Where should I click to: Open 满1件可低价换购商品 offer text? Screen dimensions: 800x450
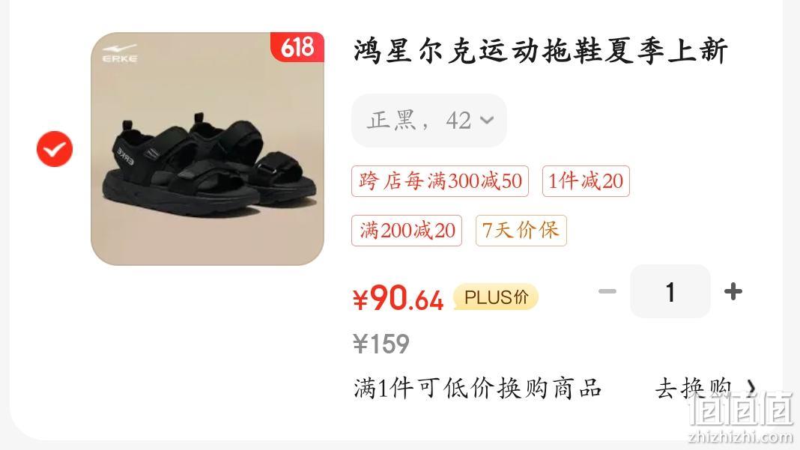[x=478, y=389]
